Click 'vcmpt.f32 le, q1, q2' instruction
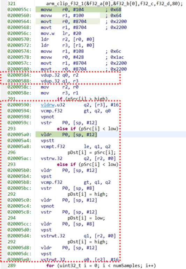Screen dimensions: 186x269 pyautogui.click(x=76, y=147)
